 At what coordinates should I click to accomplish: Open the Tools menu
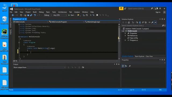54,12
